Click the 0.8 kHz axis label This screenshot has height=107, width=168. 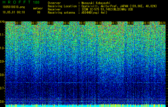pos(2,75)
